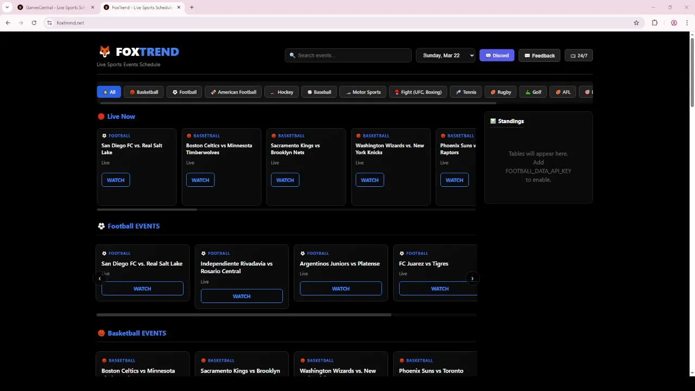Go back to the previous page

tap(8, 23)
